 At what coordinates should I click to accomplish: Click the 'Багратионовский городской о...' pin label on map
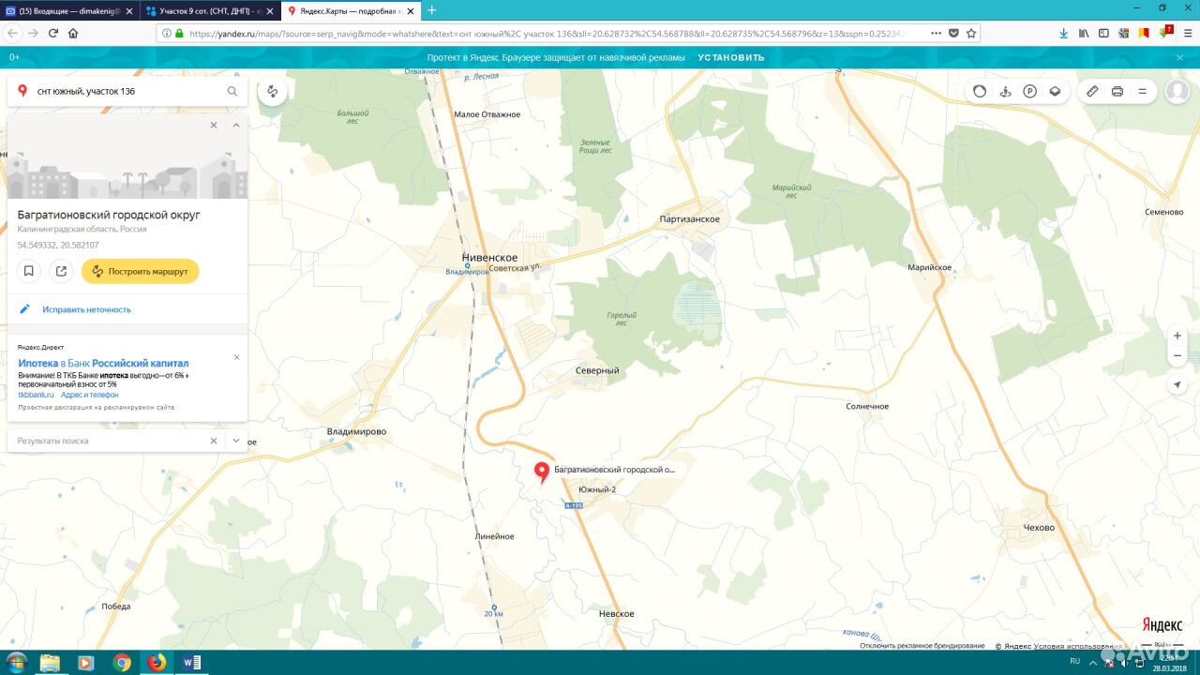pos(614,469)
